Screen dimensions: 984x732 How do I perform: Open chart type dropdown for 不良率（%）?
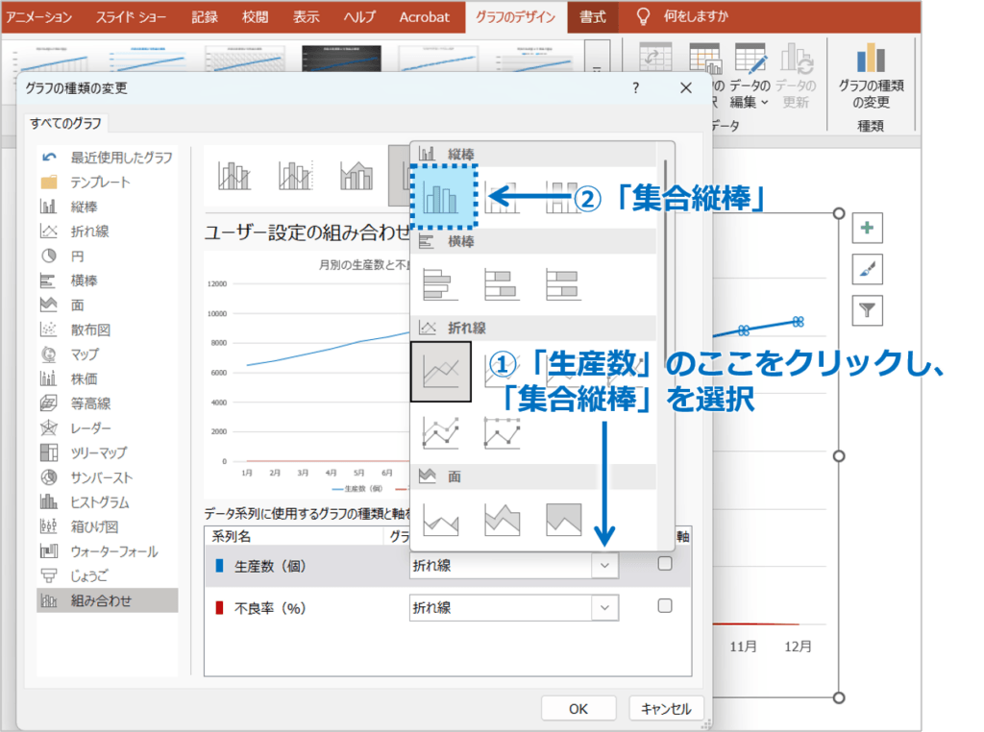pyautogui.click(x=605, y=607)
